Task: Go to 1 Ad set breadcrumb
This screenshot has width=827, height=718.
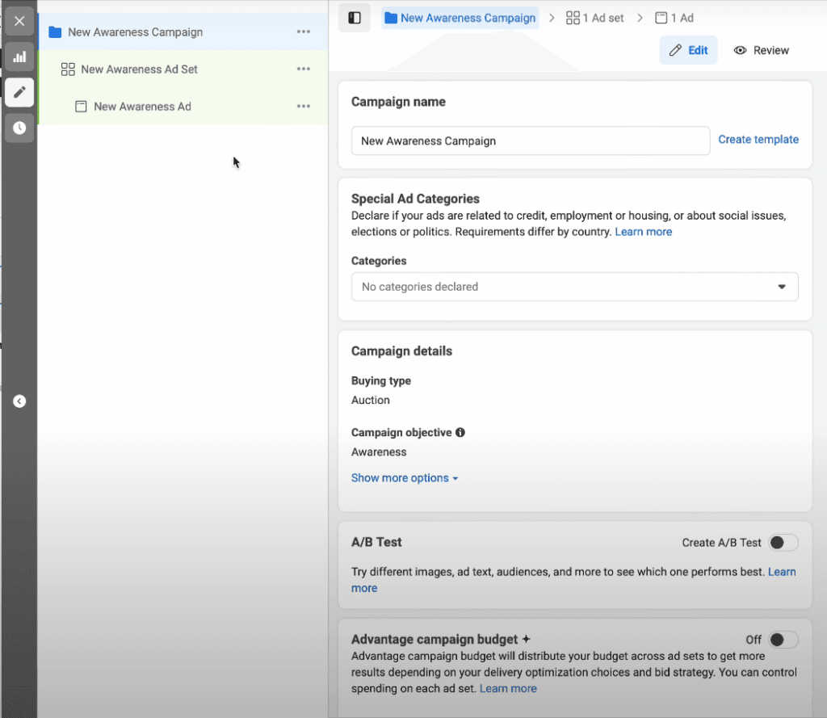Action: tap(595, 18)
